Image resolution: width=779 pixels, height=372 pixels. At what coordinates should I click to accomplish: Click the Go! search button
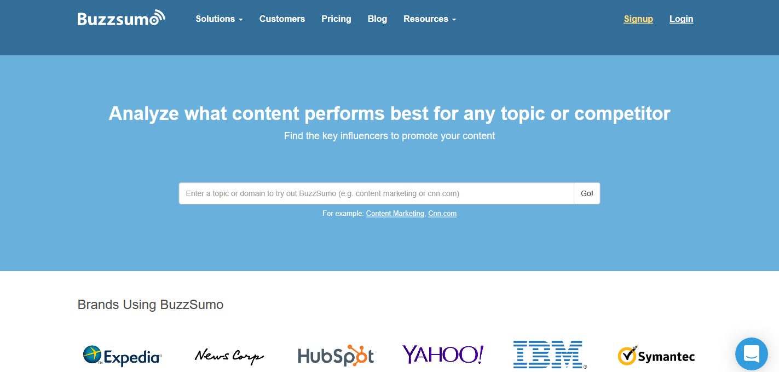(587, 193)
